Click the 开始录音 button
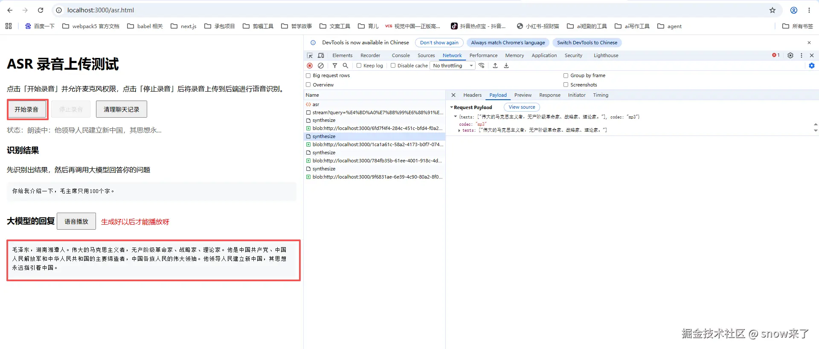The image size is (819, 349). [x=27, y=110]
